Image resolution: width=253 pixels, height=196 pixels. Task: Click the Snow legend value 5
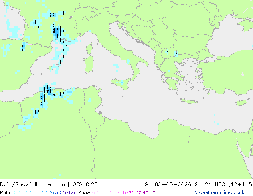[118, 193]
